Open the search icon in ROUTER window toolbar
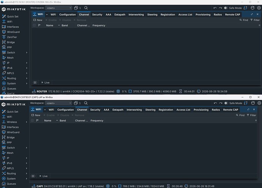The image size is (262, 188). pos(86,8)
